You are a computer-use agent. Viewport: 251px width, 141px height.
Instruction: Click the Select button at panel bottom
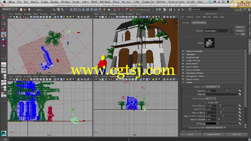pos(190,134)
